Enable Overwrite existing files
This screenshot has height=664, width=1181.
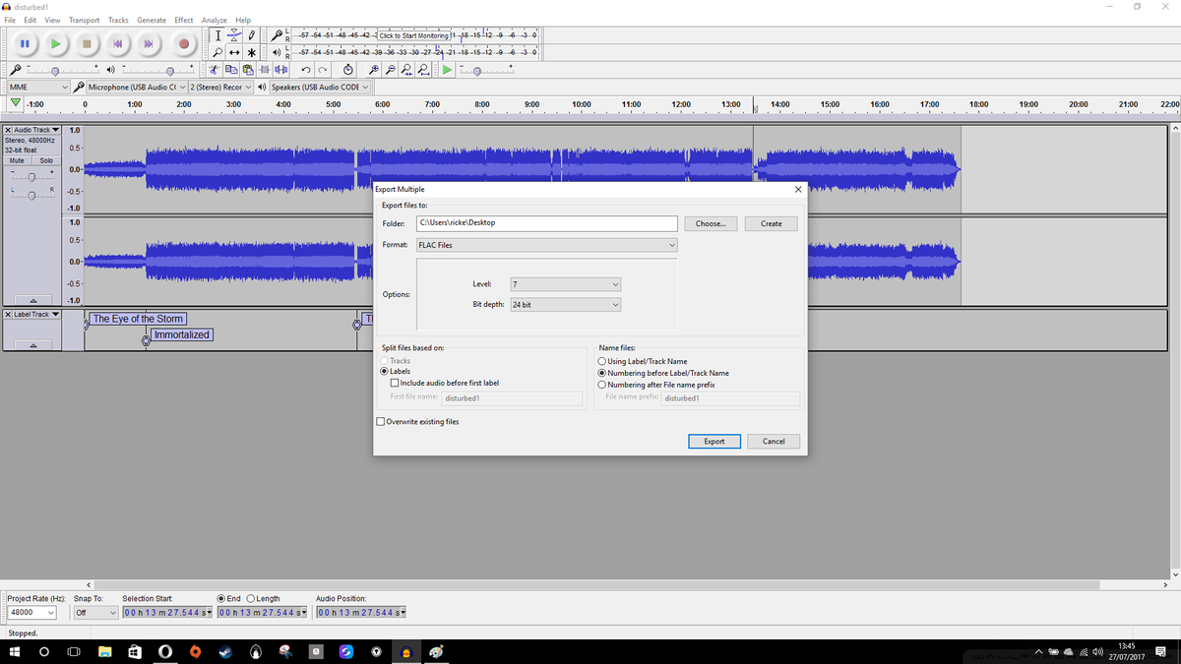(x=380, y=421)
